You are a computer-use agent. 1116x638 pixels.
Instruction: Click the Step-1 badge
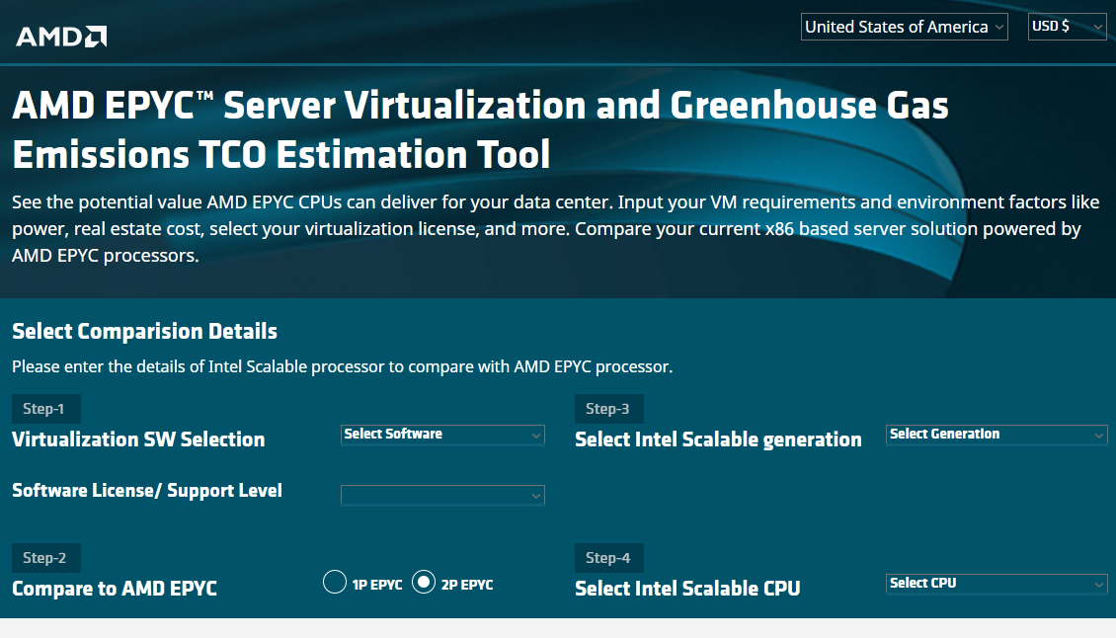pyautogui.click(x=45, y=409)
